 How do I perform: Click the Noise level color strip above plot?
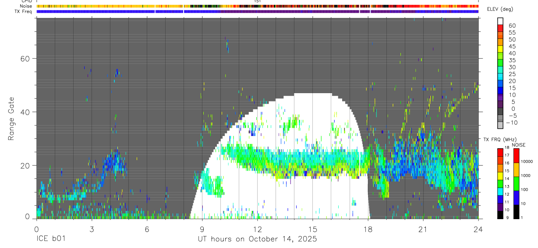point(258,6)
